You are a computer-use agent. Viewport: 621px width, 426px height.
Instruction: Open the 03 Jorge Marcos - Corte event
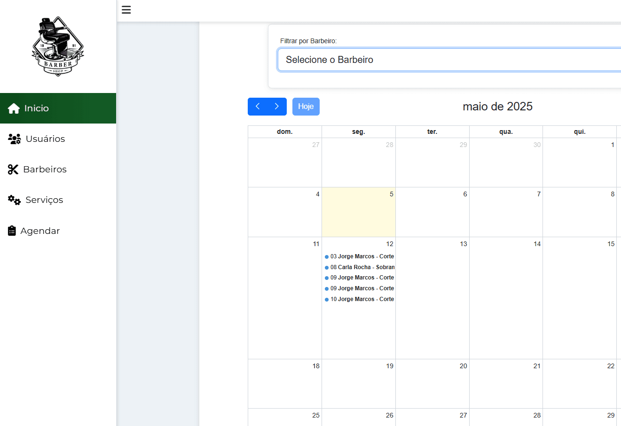pyautogui.click(x=359, y=256)
